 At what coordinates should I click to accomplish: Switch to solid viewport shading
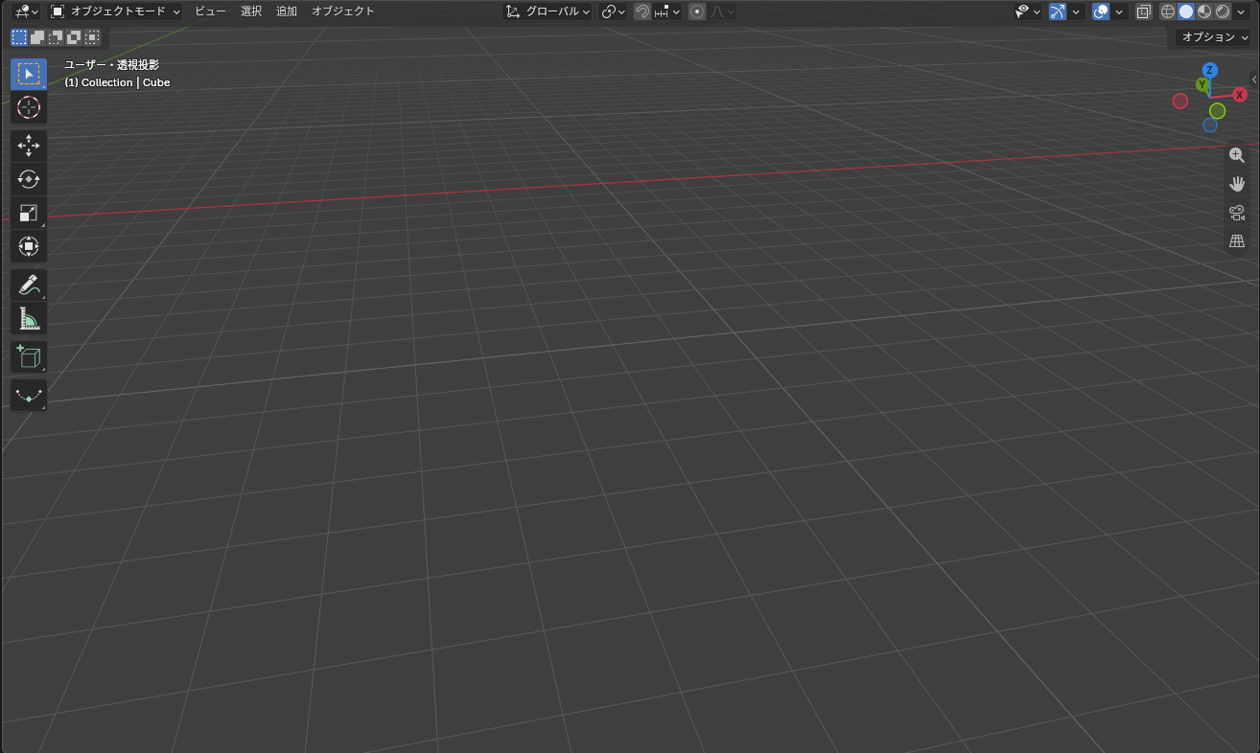[x=1186, y=11]
